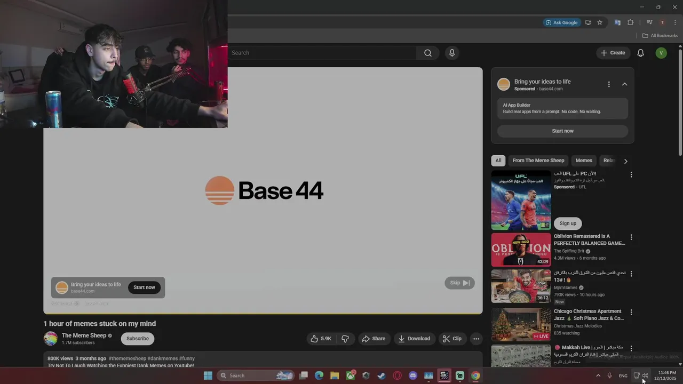Viewport: 683px width, 384px height.
Task: Open options menu for Oblivion Remastered video
Action: point(631,237)
